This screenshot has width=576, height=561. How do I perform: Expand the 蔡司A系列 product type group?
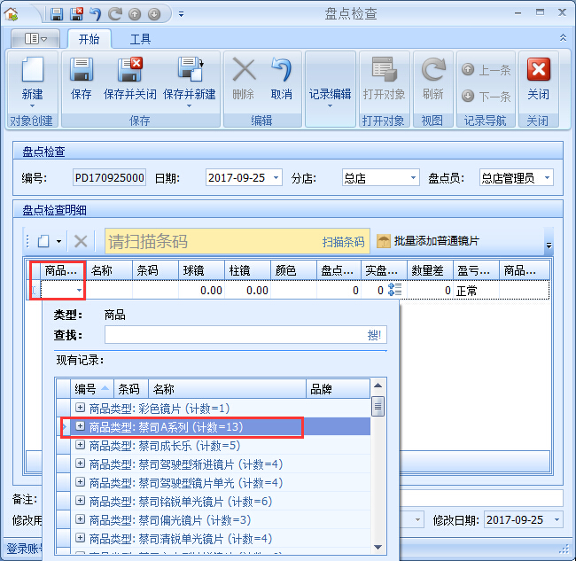tap(80, 427)
